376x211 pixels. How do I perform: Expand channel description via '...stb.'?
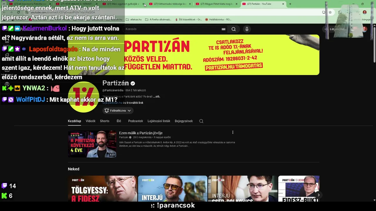coord(157,96)
